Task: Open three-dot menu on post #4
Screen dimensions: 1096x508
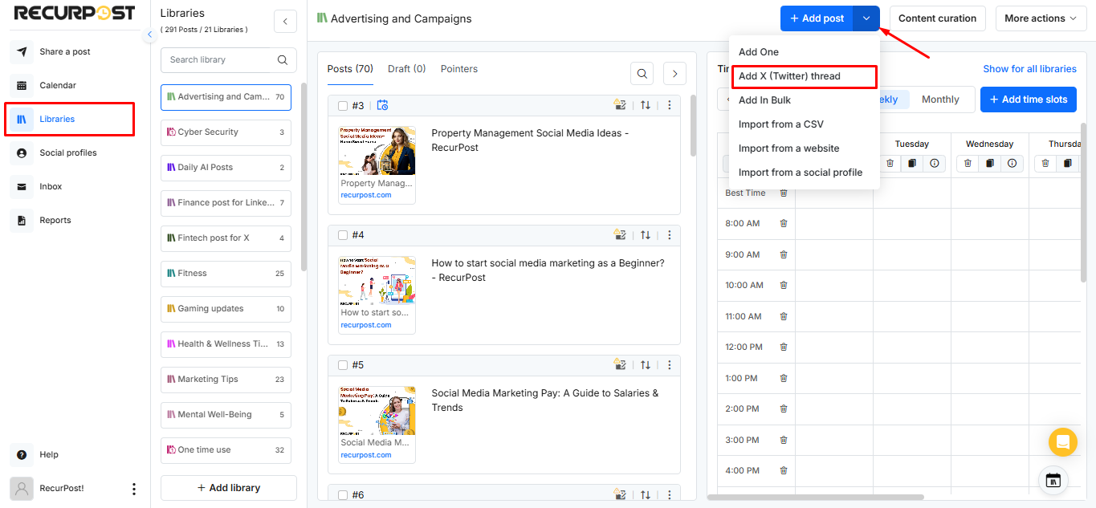Action: [x=670, y=235]
